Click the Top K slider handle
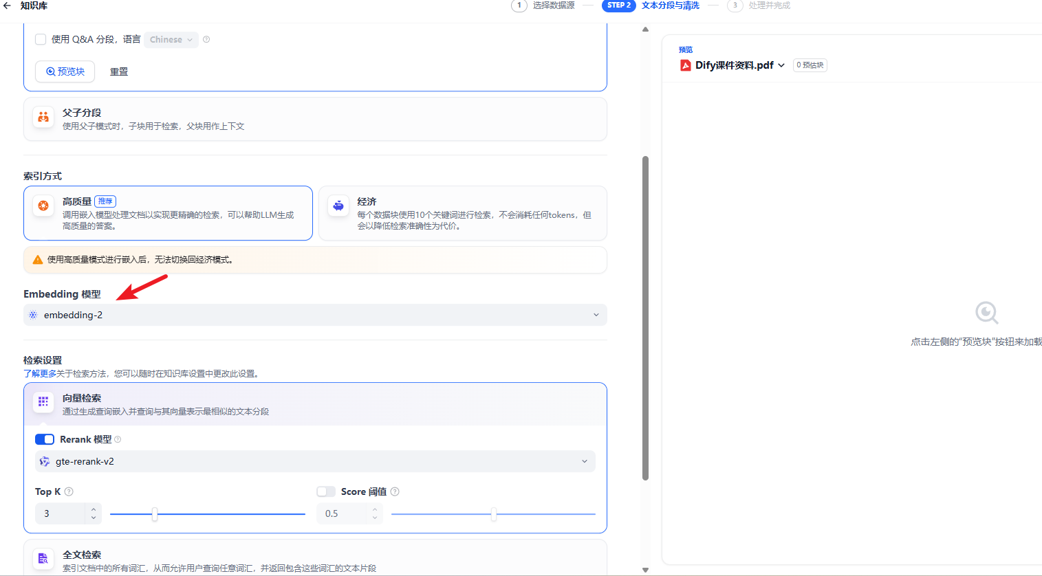This screenshot has height=576, width=1042. pyautogui.click(x=155, y=514)
